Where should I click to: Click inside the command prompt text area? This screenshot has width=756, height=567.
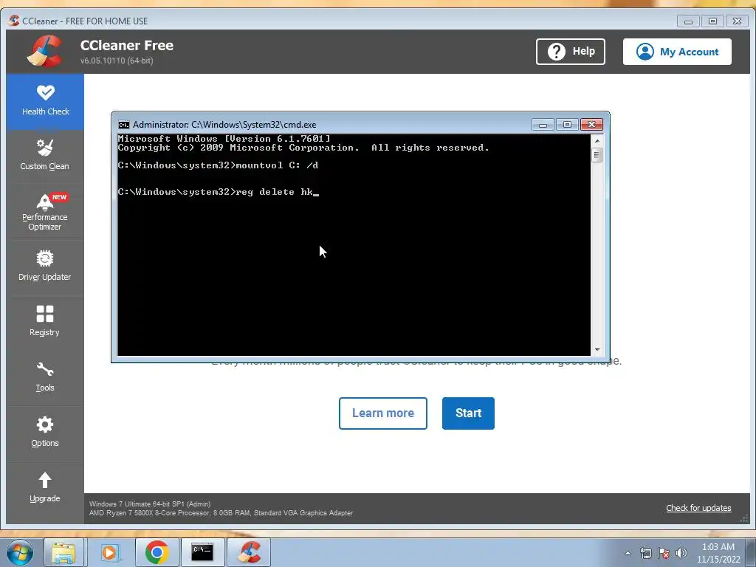[x=354, y=245]
